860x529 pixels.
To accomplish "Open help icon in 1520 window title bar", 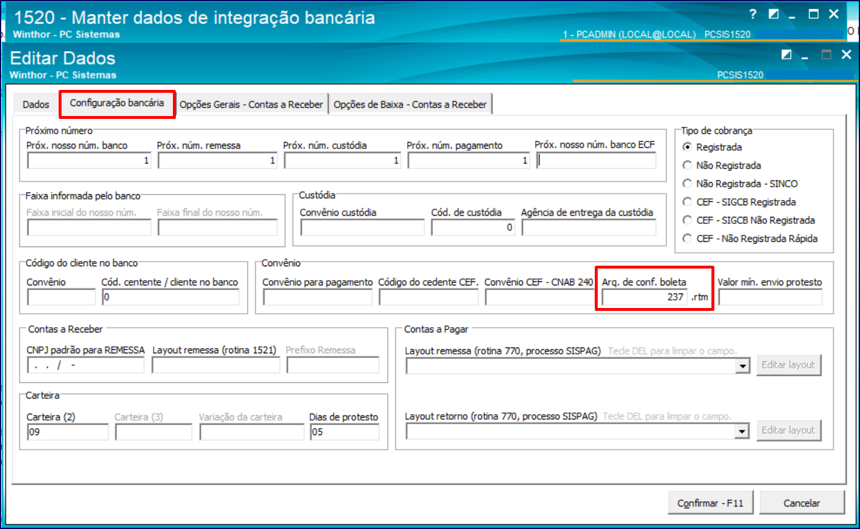I will tap(753, 14).
